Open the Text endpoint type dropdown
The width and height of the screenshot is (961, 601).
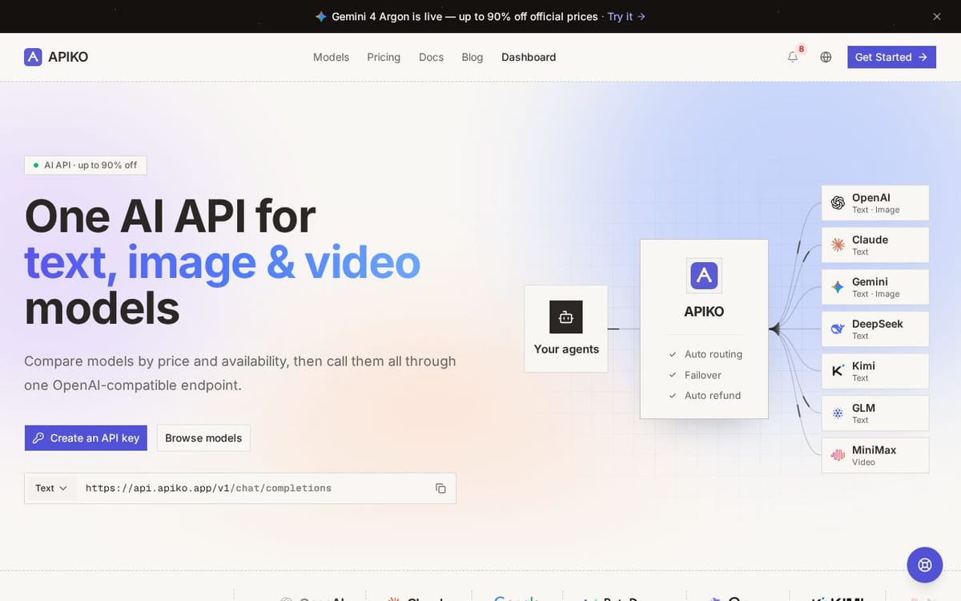[51, 488]
